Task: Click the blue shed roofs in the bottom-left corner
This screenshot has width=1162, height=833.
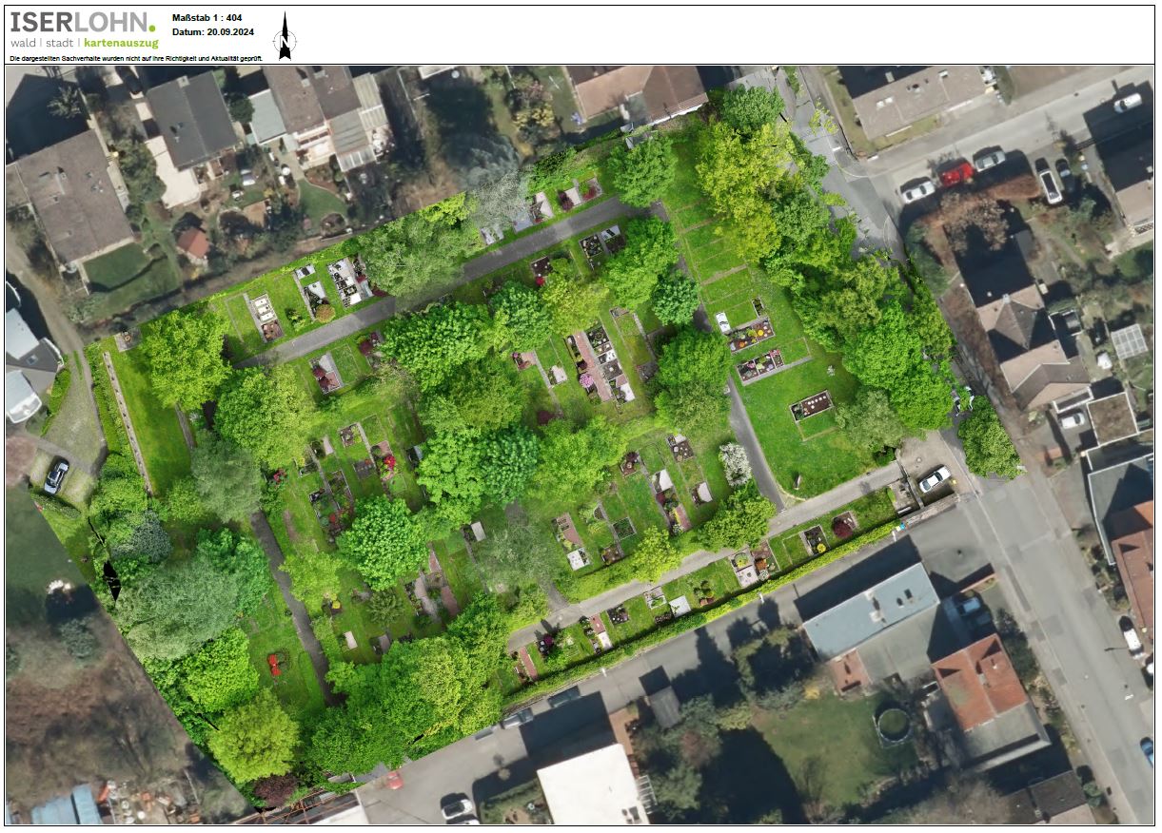Action: click(67, 806)
